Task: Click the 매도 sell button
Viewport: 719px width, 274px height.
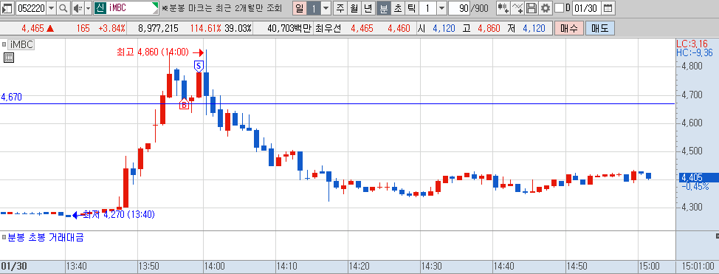Action: [599, 29]
